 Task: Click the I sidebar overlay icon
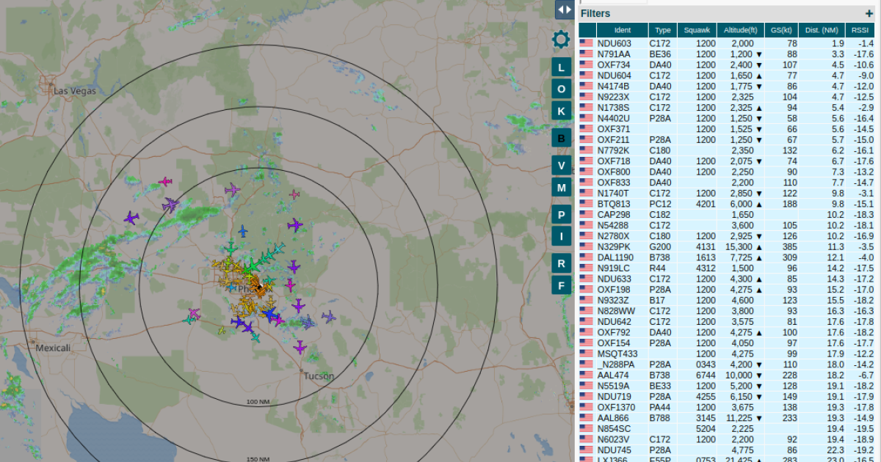pyautogui.click(x=561, y=235)
